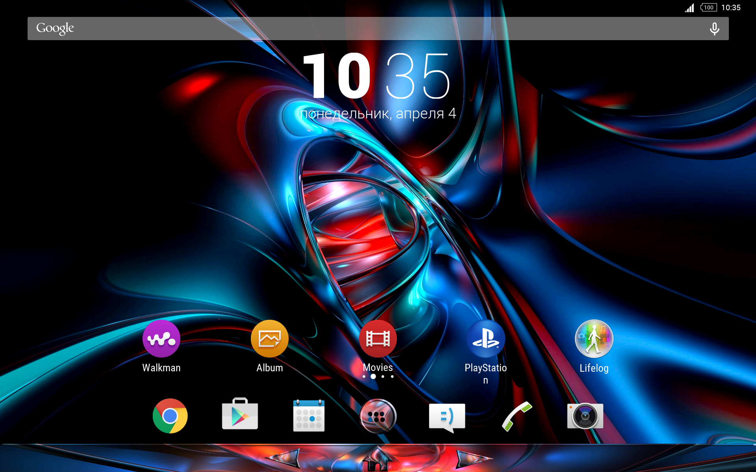Tap the signal strength status icon
756x472 pixels.
coord(689,7)
